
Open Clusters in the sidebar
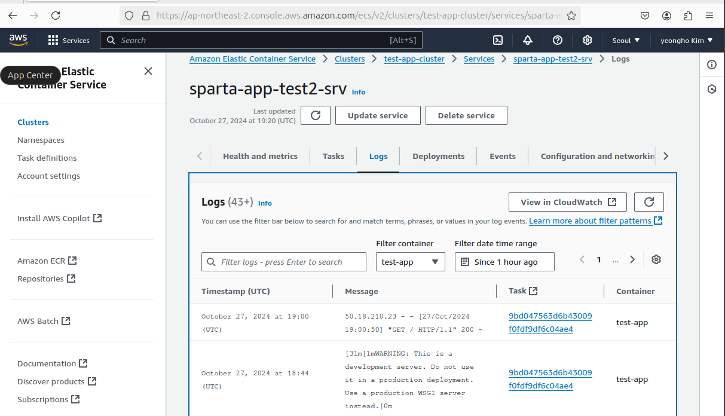(33, 122)
